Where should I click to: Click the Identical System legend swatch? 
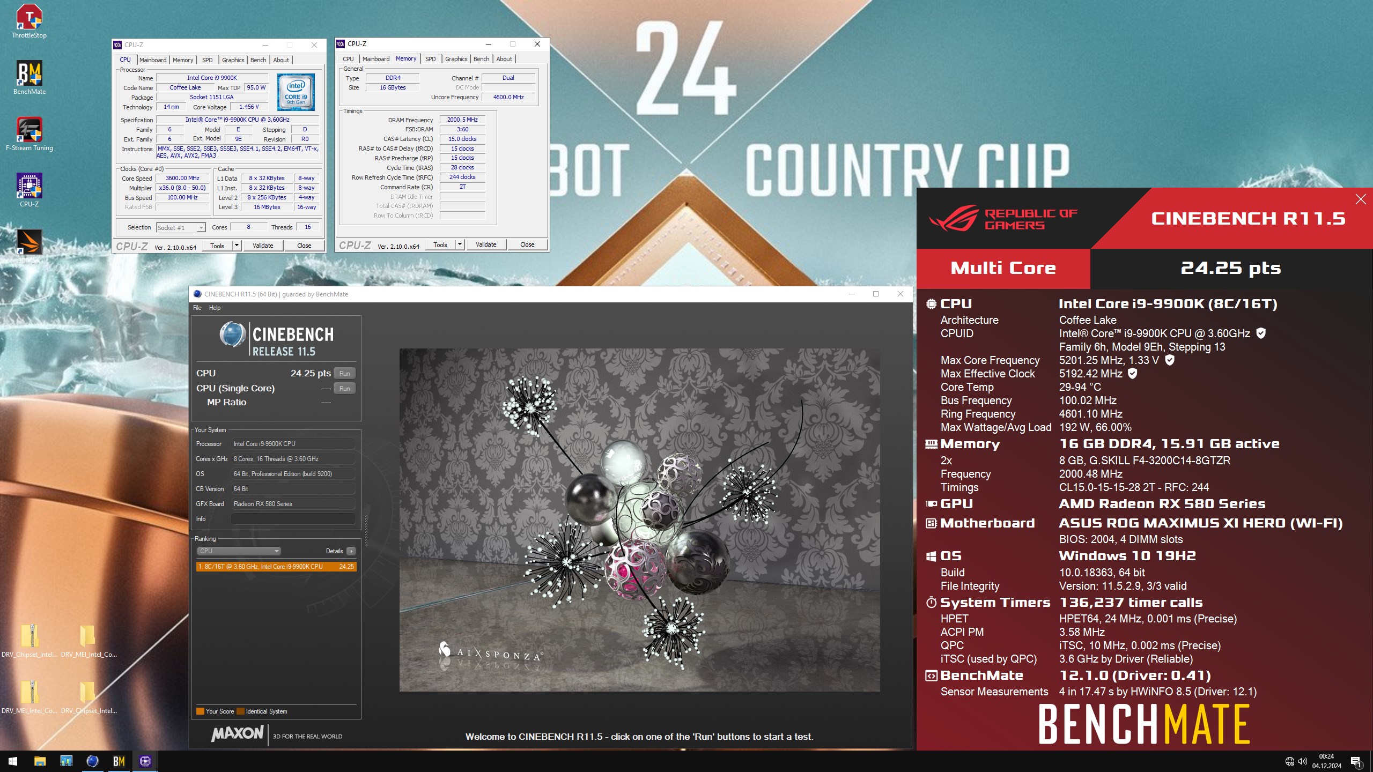click(241, 711)
